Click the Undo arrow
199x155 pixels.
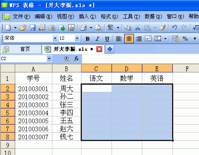[x=174, y=28]
